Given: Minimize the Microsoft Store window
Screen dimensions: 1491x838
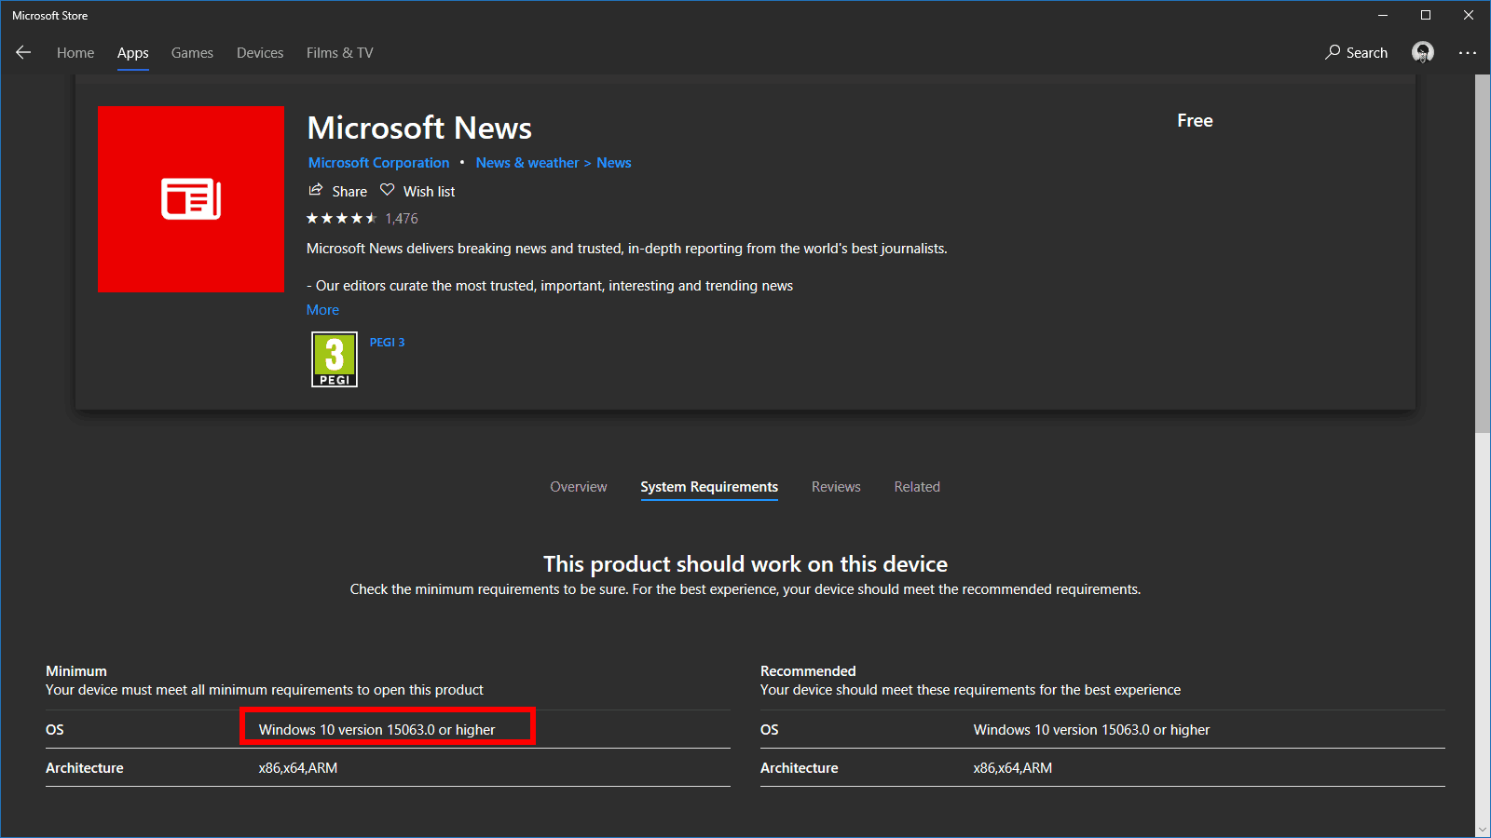Looking at the screenshot, I should point(1383,15).
